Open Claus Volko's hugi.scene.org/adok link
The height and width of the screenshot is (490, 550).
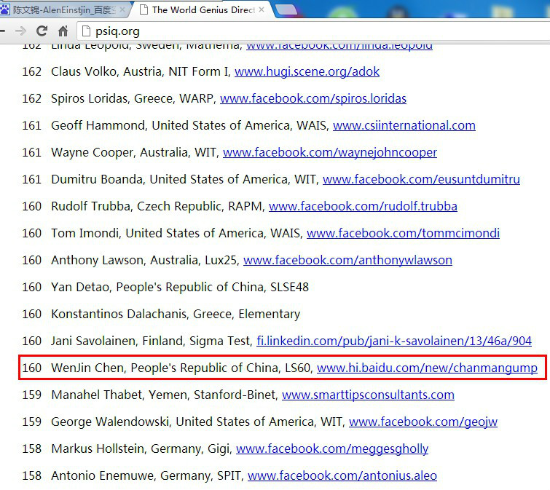307,71
